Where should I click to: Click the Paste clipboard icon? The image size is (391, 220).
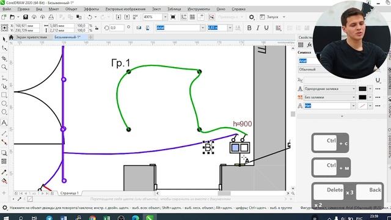tap(79, 17)
